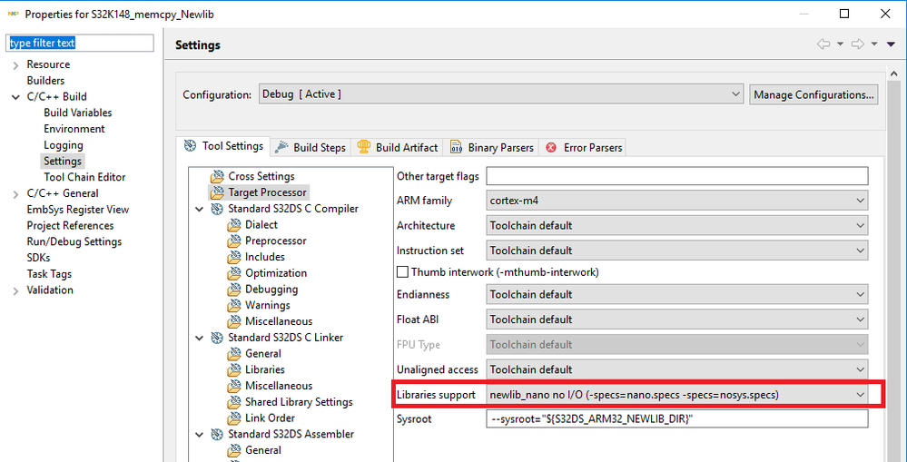
Task: Select EmbSys Register View item
Action: (77, 210)
